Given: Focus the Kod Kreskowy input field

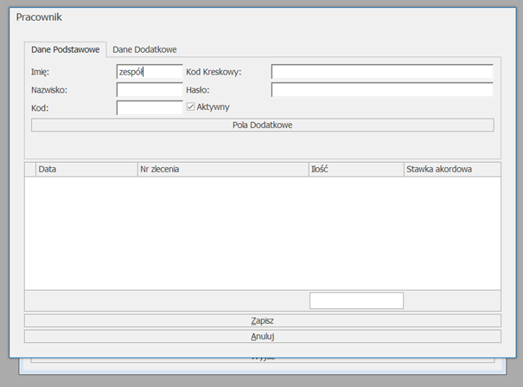Looking at the screenshot, I should coord(381,72).
